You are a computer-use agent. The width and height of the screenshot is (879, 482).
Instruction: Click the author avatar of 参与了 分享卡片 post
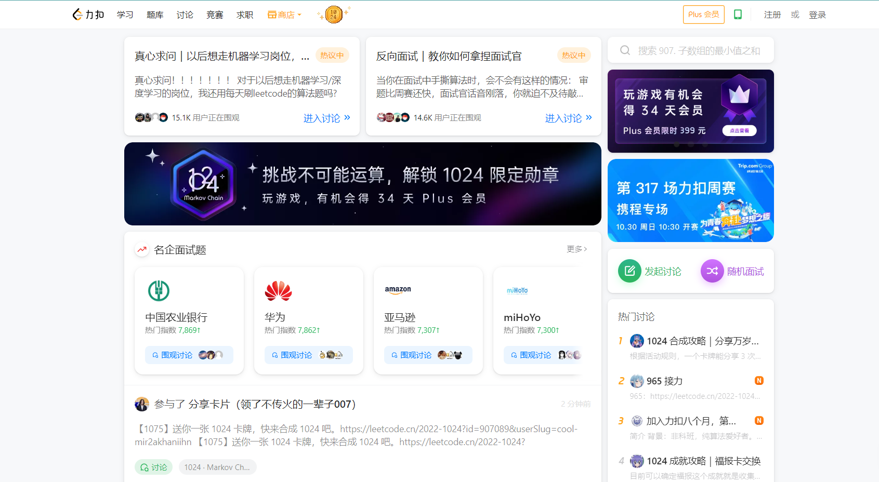142,404
